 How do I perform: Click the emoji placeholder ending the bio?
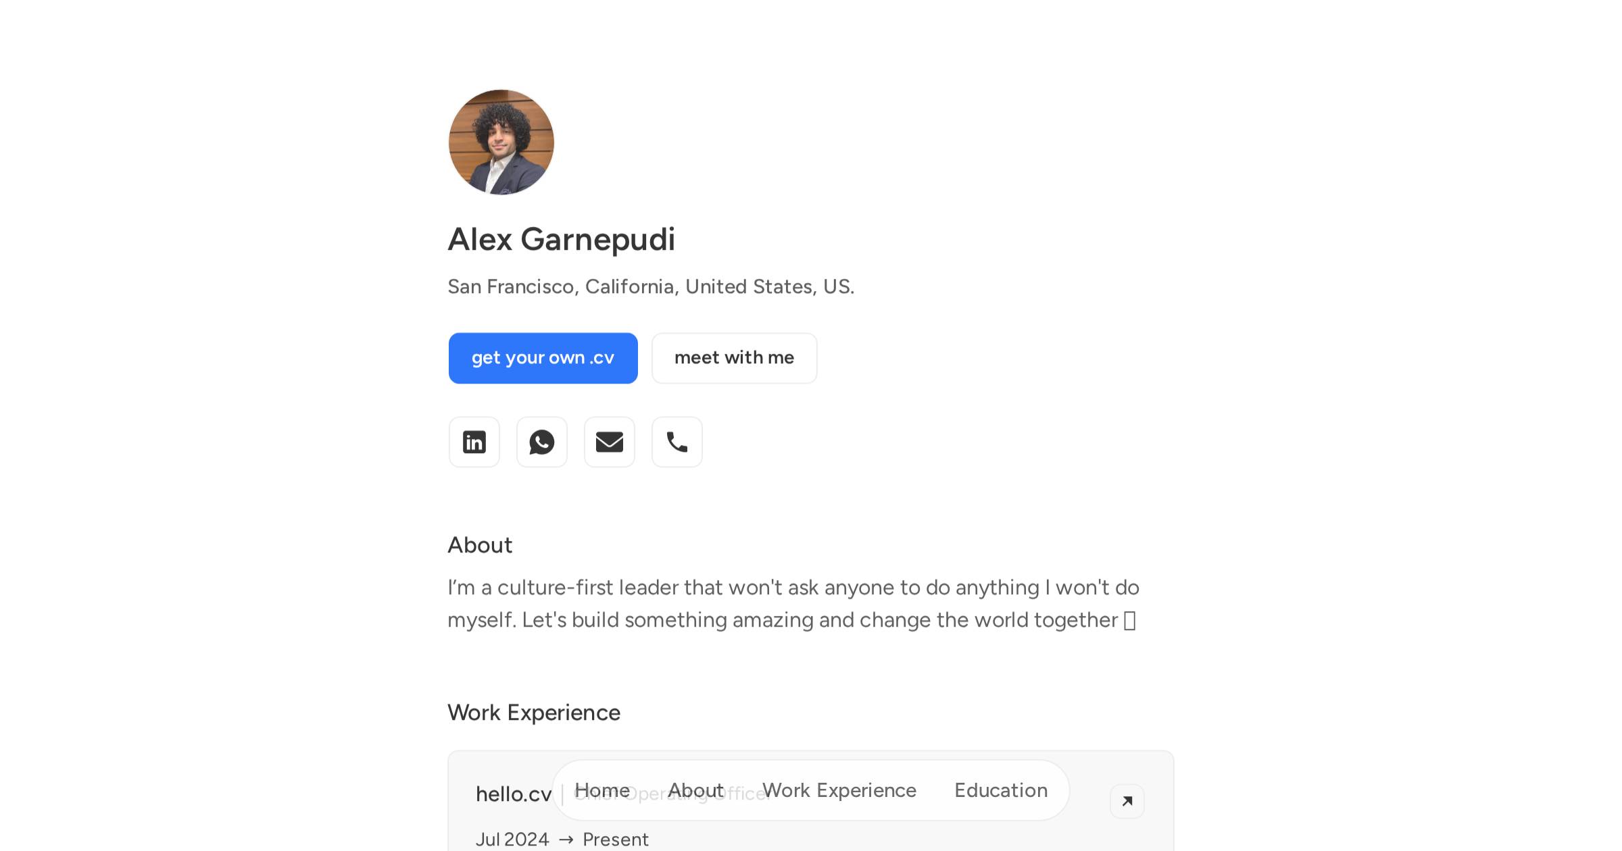tap(1129, 621)
